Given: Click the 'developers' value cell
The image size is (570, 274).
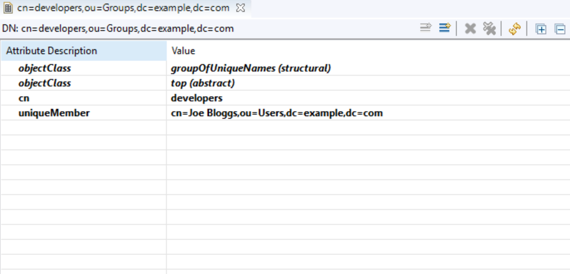Looking at the screenshot, I should click(x=197, y=98).
